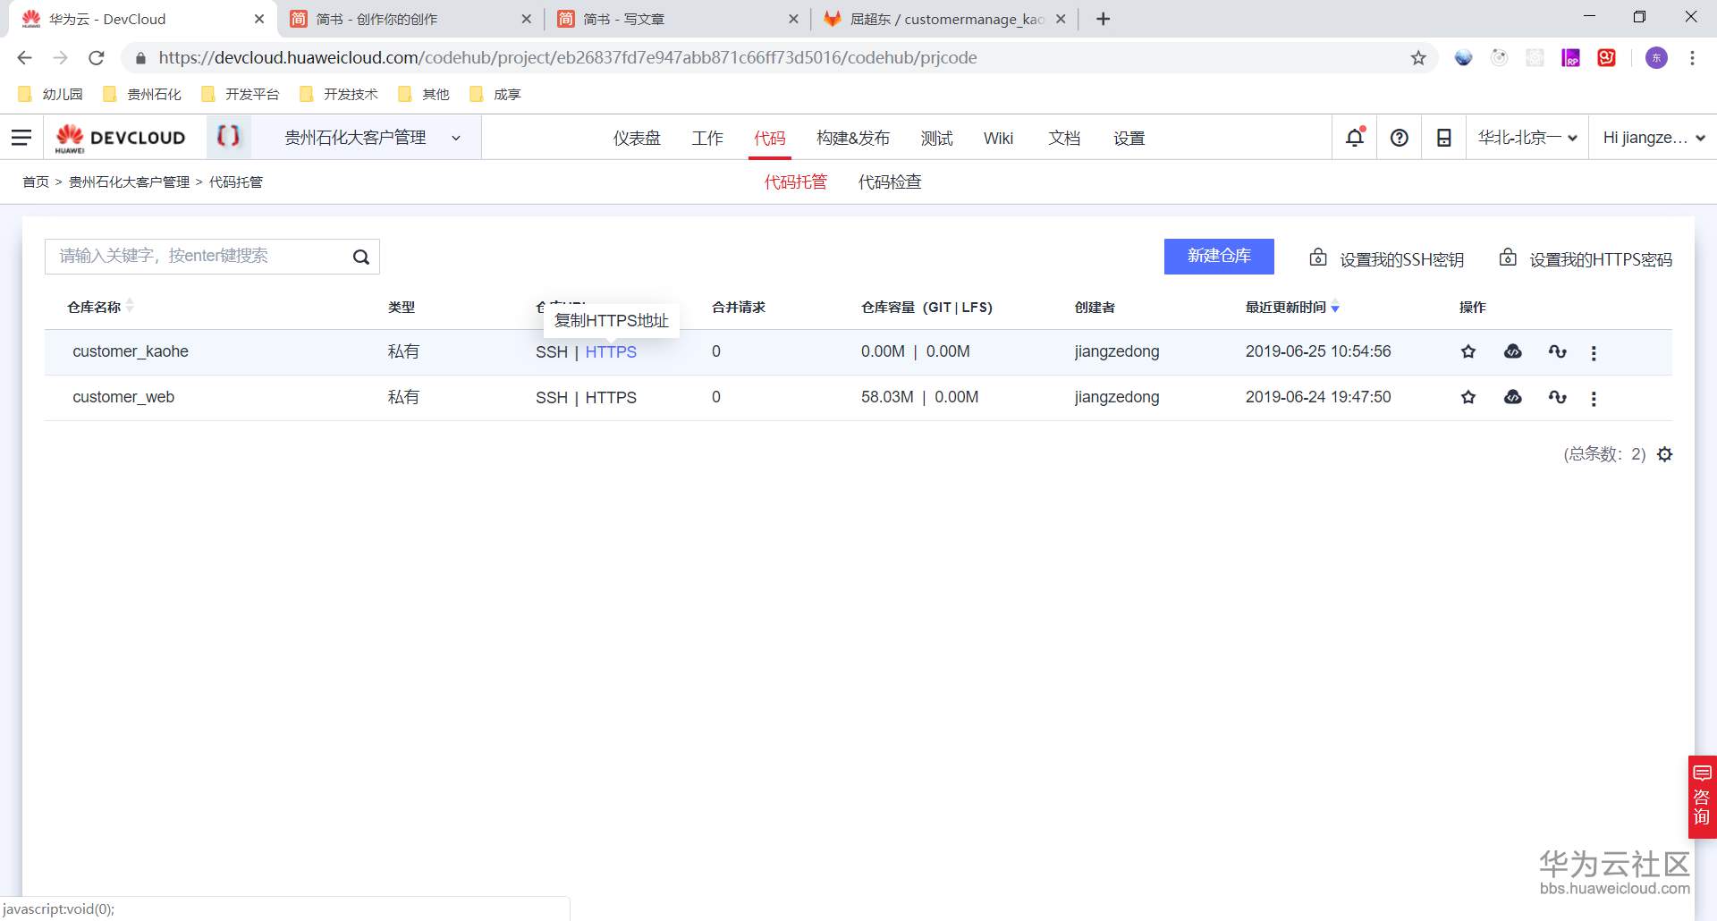
Task: Open the 幼儿园 bookmark folder
Action: (50, 94)
